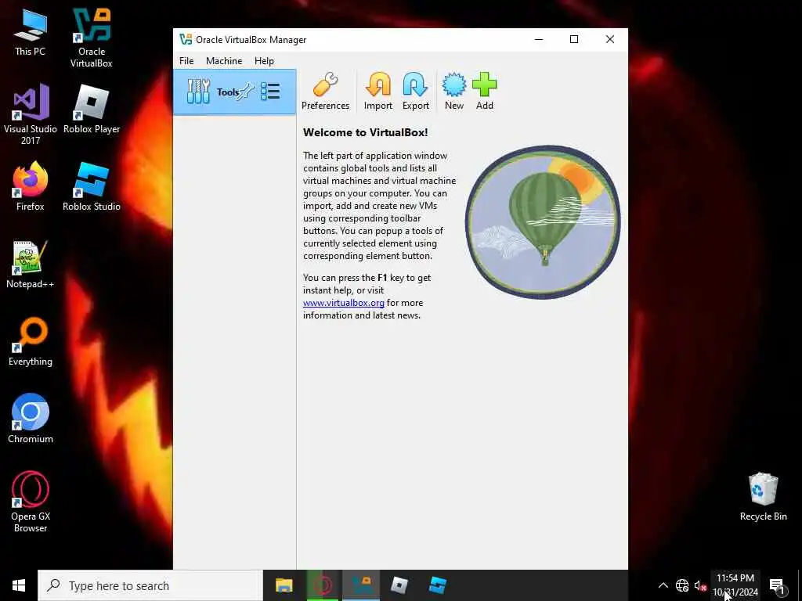
Task: Close the VirtualBox Manager window
Action: 609,39
